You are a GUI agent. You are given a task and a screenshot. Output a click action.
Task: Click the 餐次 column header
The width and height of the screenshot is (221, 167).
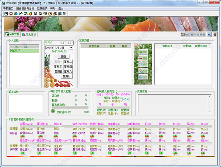click(x=124, y=46)
